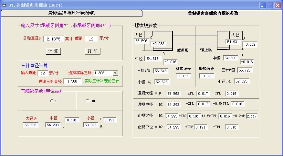Click the 小径 field showing 53.023
This screenshot has width=283, height=156.
coord(90,125)
